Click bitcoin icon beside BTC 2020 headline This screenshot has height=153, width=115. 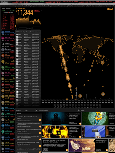tap(40, 126)
